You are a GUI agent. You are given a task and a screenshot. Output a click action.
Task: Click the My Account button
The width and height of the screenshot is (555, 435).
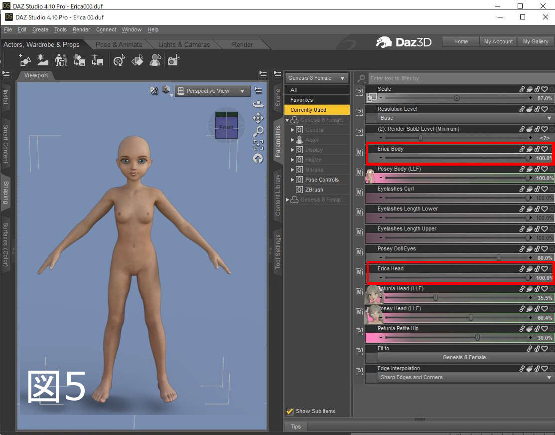pyautogui.click(x=498, y=41)
